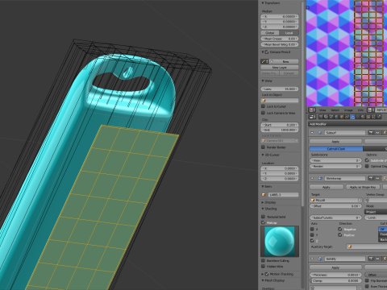The height and width of the screenshot is (290, 387).
Task: Toggle Subsurf modifier render visibility camera icon
Action: pyautogui.click(x=371, y=132)
